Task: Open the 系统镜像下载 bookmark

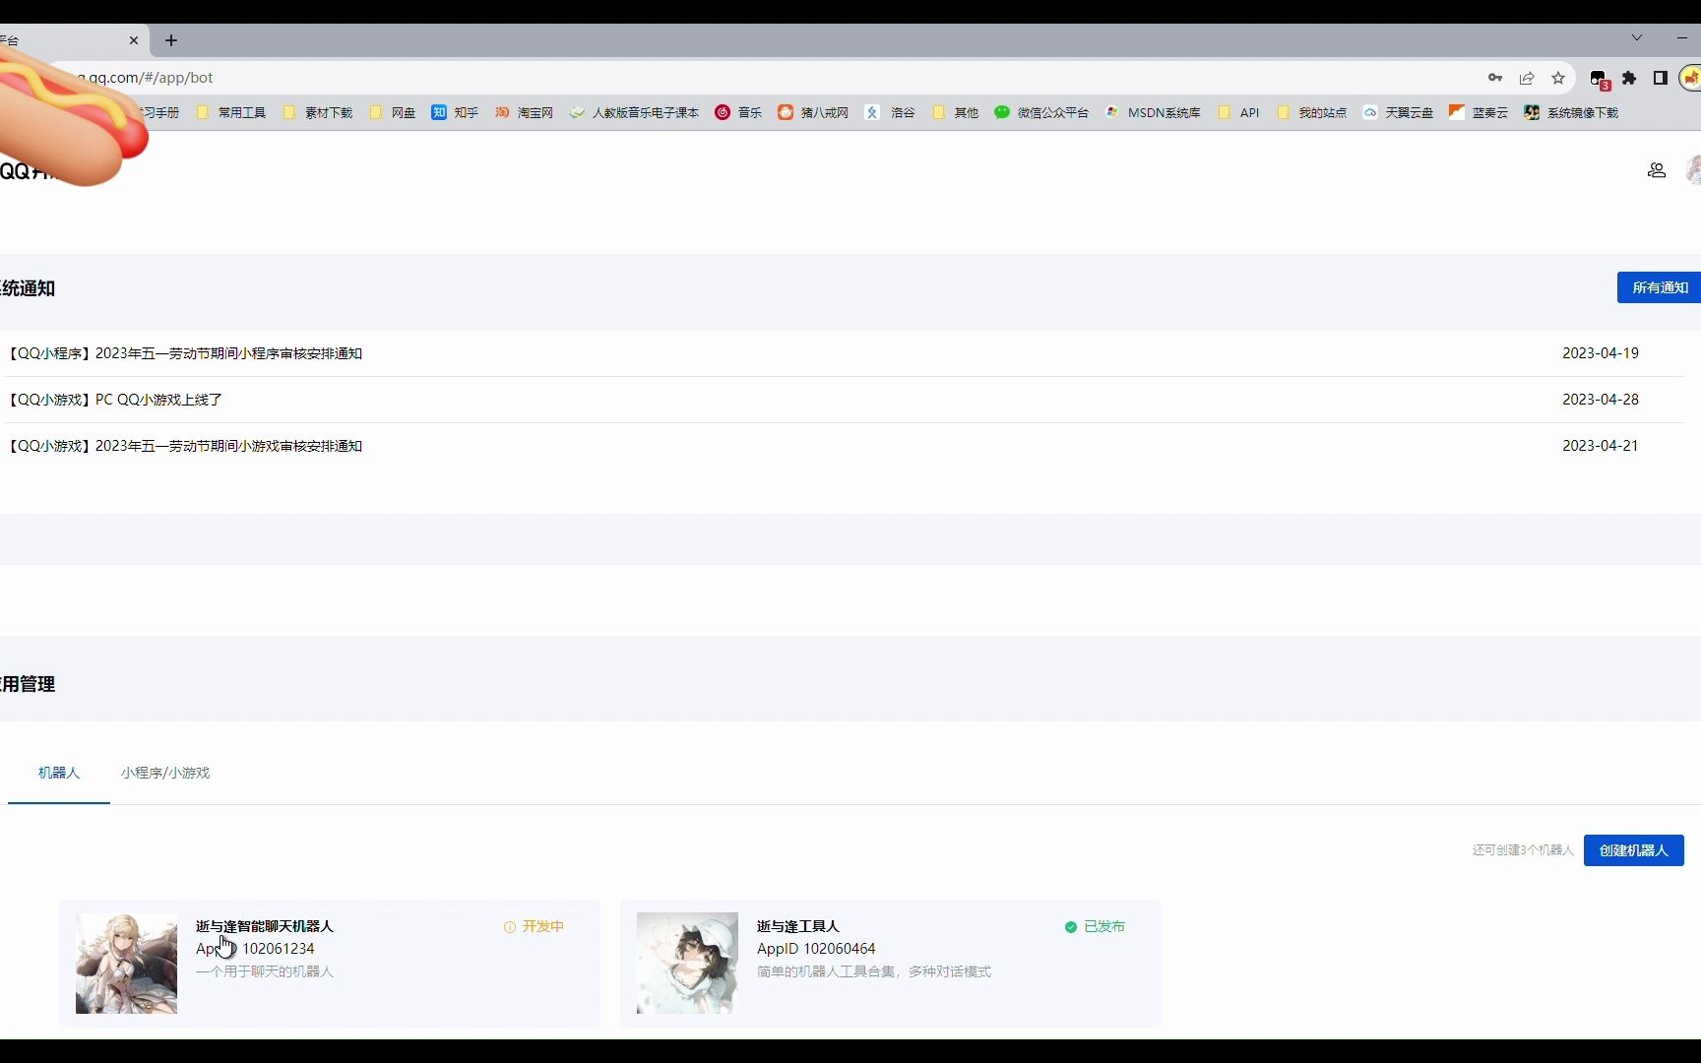Action: tap(1571, 113)
